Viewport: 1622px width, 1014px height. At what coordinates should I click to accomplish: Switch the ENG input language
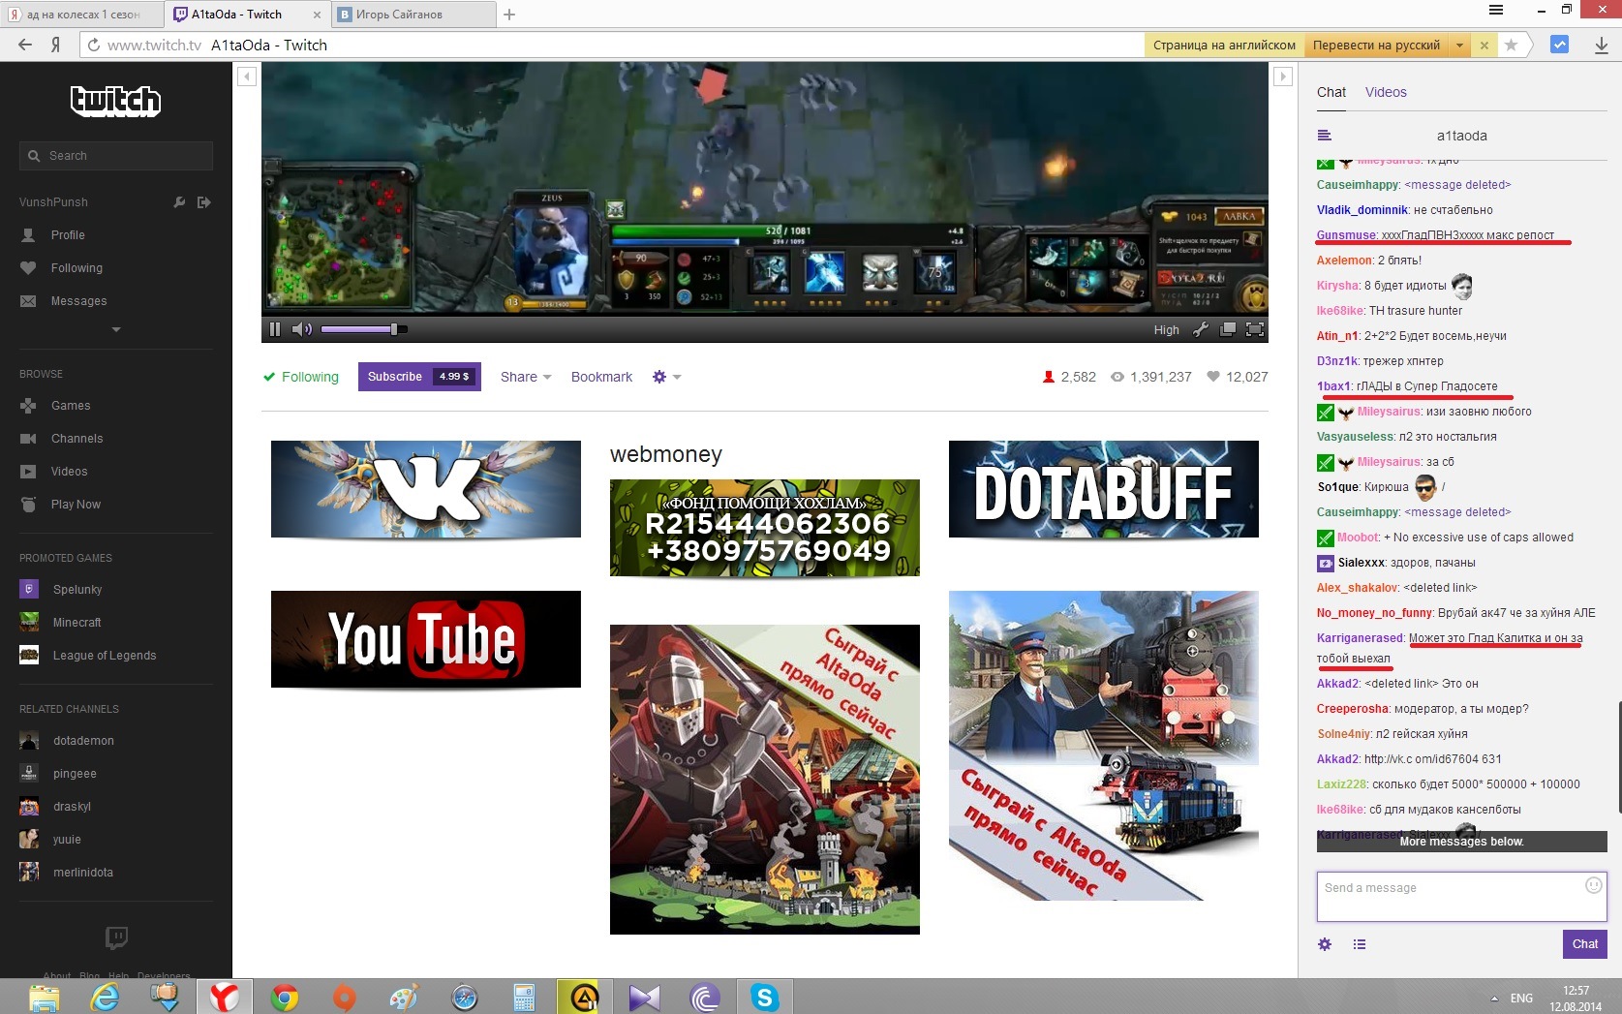click(1521, 998)
